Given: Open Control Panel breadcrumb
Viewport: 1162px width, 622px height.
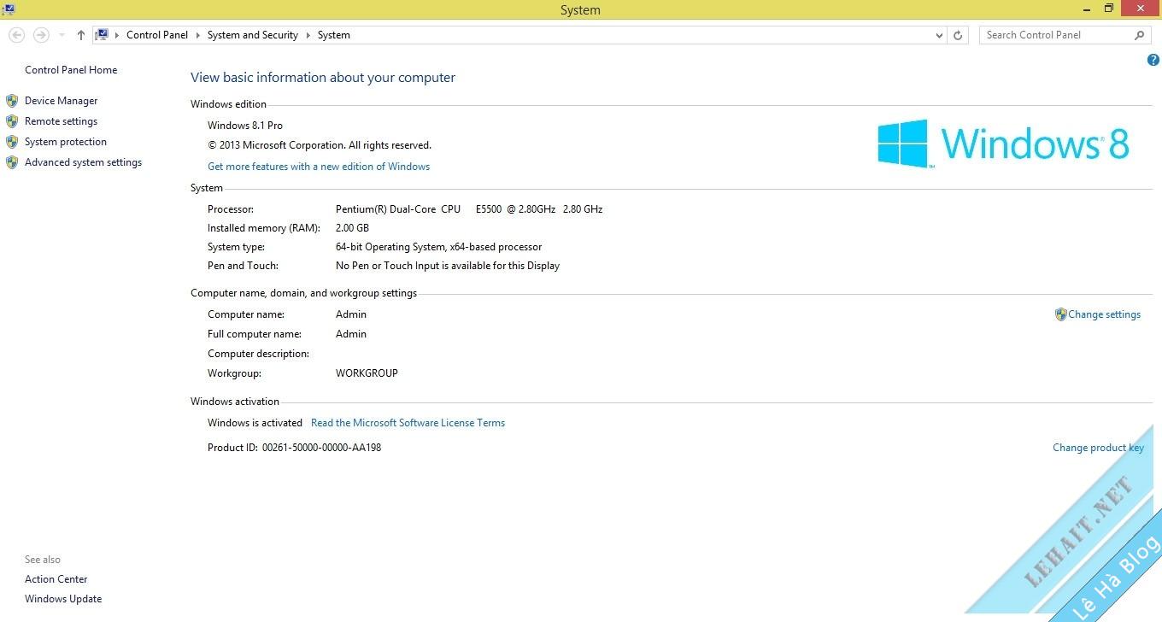Looking at the screenshot, I should pos(157,35).
